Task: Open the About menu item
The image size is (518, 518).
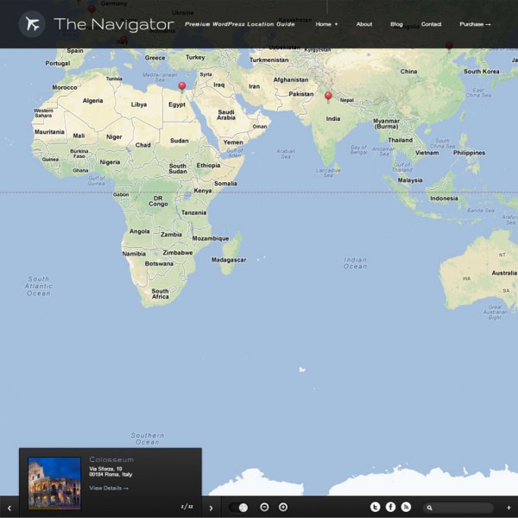Action: (364, 24)
